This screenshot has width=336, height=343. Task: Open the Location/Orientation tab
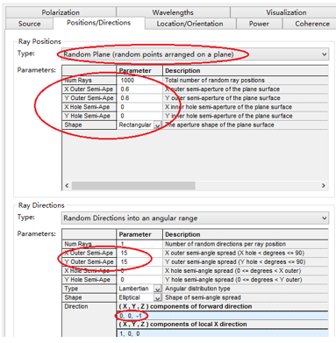click(x=190, y=24)
